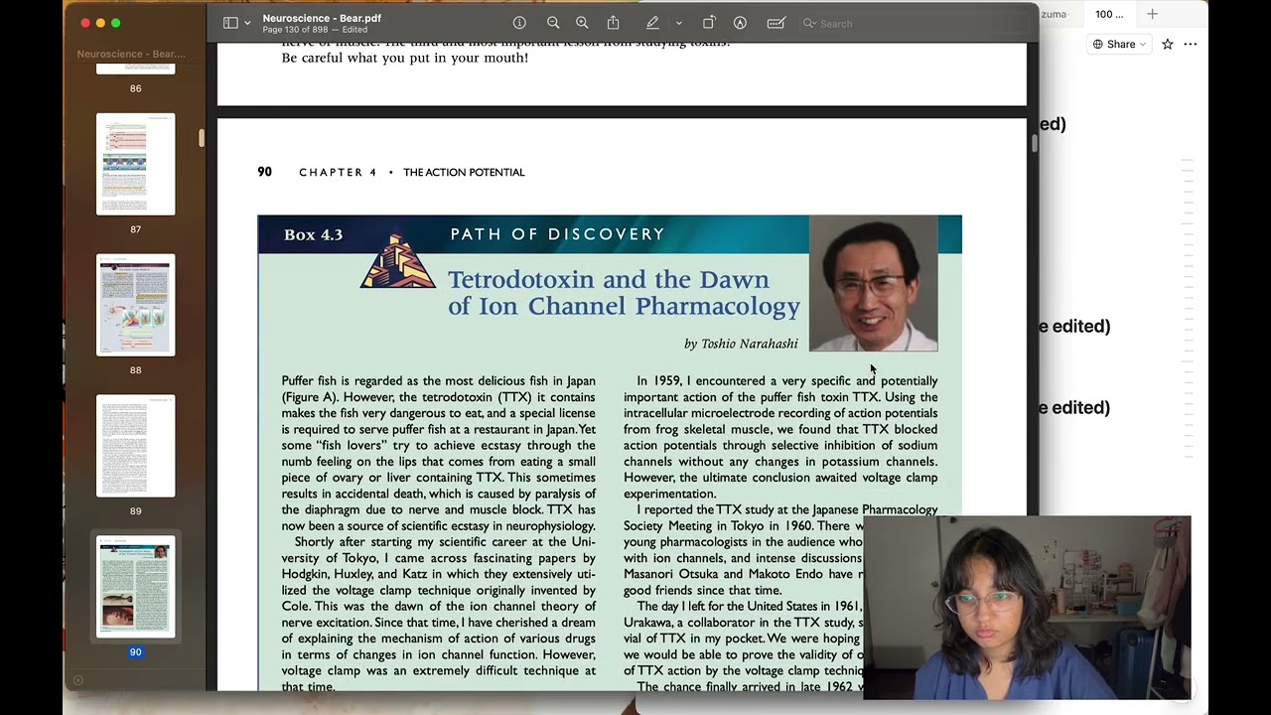This screenshot has height=715, width=1271.
Task: Switch to the '100 ...' browser tab
Action: pyautogui.click(x=1109, y=14)
